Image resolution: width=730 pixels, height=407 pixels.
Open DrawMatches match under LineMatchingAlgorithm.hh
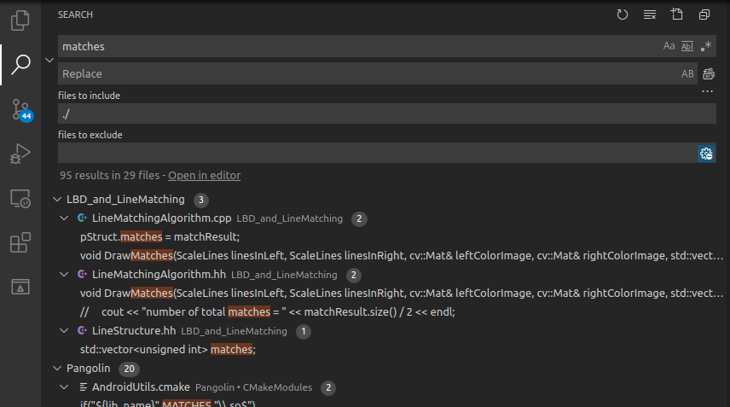click(x=402, y=293)
